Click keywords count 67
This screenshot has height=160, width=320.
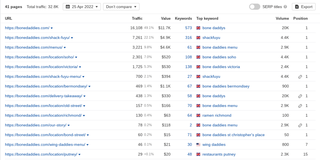(190, 86)
